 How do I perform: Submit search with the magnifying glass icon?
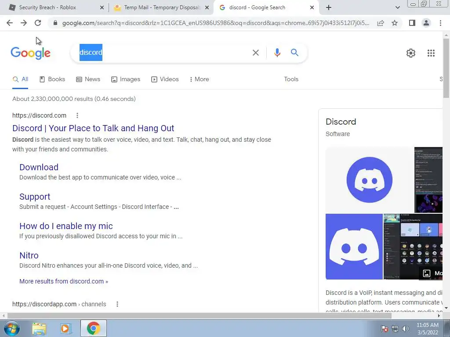pos(294,53)
